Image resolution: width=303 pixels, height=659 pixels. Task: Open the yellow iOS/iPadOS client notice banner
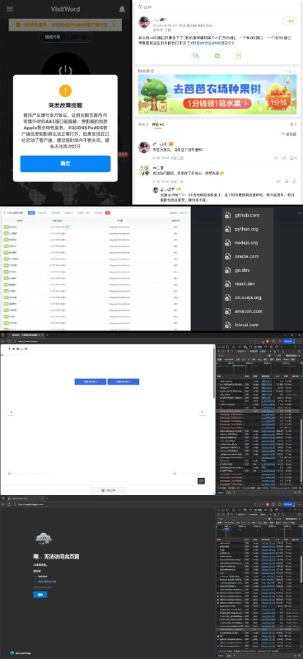pyautogui.click(x=65, y=25)
